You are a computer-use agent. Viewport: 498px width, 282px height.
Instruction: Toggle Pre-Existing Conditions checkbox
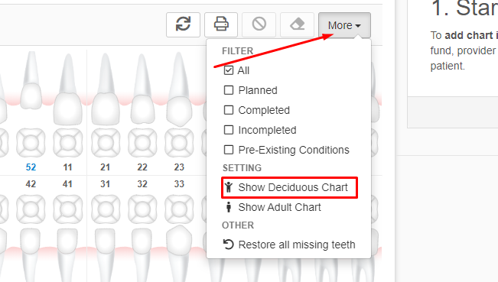pos(229,149)
